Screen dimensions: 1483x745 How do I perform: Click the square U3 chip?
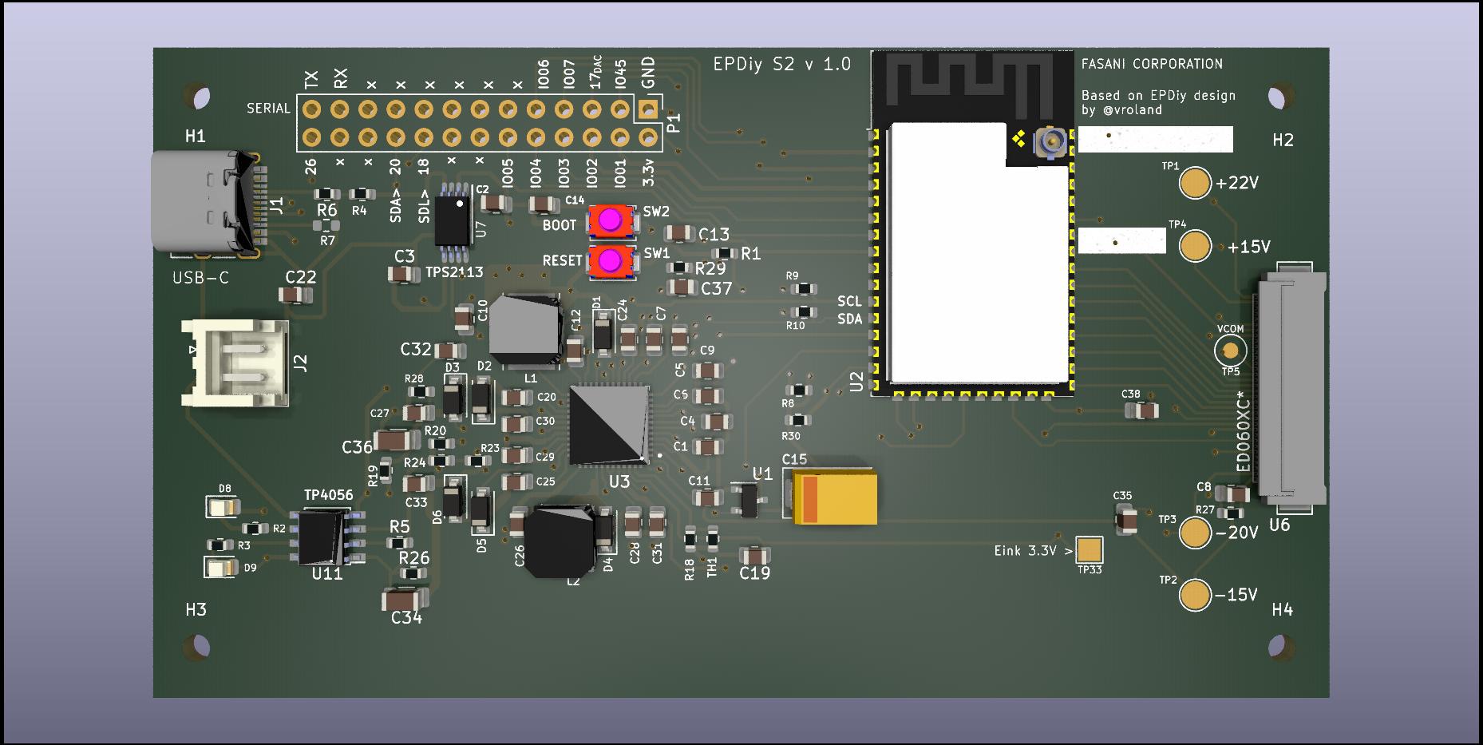point(608,425)
